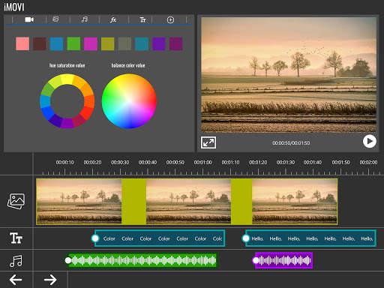Click the image track icon
384x288 pixels.
pyautogui.click(x=16, y=201)
